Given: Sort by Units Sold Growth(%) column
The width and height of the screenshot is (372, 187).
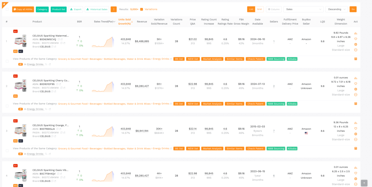Looking at the screenshot, I should [x=125, y=22].
